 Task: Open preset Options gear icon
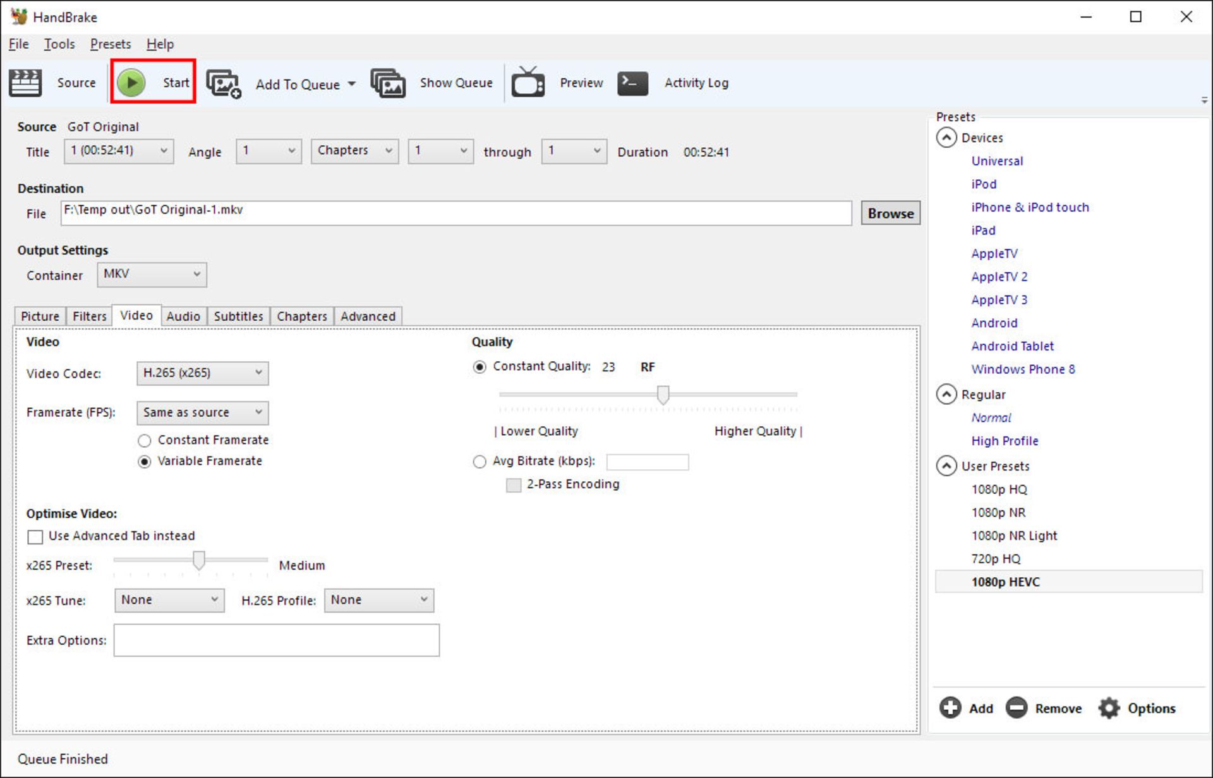pyautogui.click(x=1109, y=708)
